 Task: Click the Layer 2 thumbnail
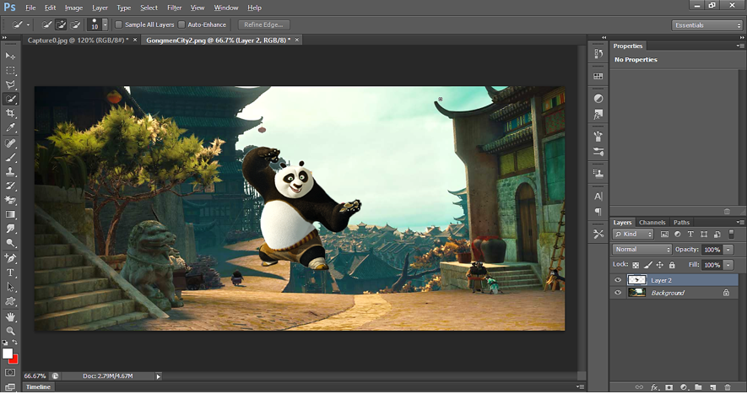pyautogui.click(x=636, y=280)
